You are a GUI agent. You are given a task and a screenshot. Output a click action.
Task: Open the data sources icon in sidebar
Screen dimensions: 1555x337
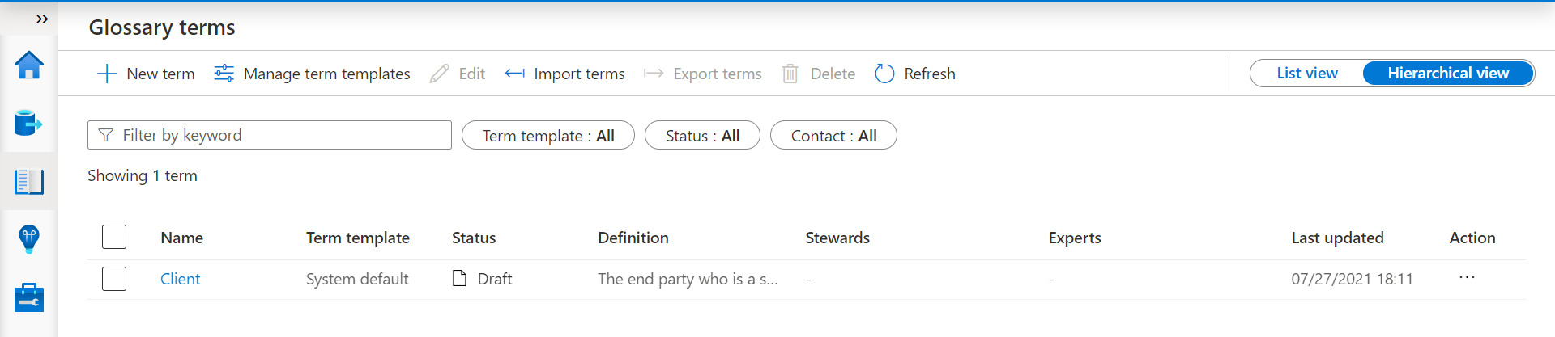(28, 124)
